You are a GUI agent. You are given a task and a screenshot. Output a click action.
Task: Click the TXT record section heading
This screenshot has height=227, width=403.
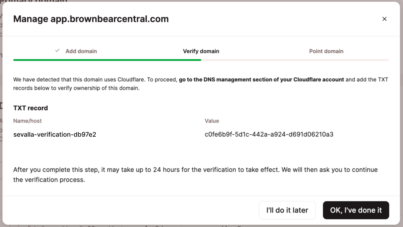30,108
